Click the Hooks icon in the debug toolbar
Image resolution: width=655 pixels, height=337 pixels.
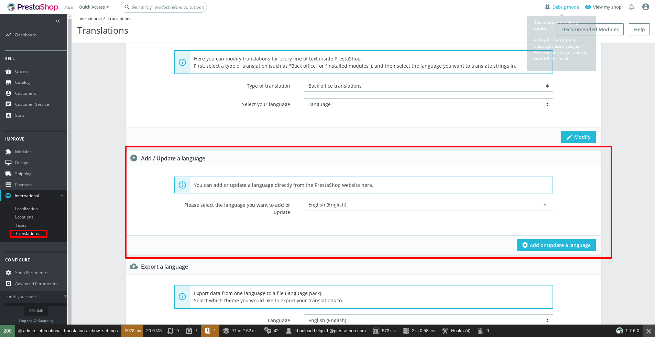pos(446,331)
